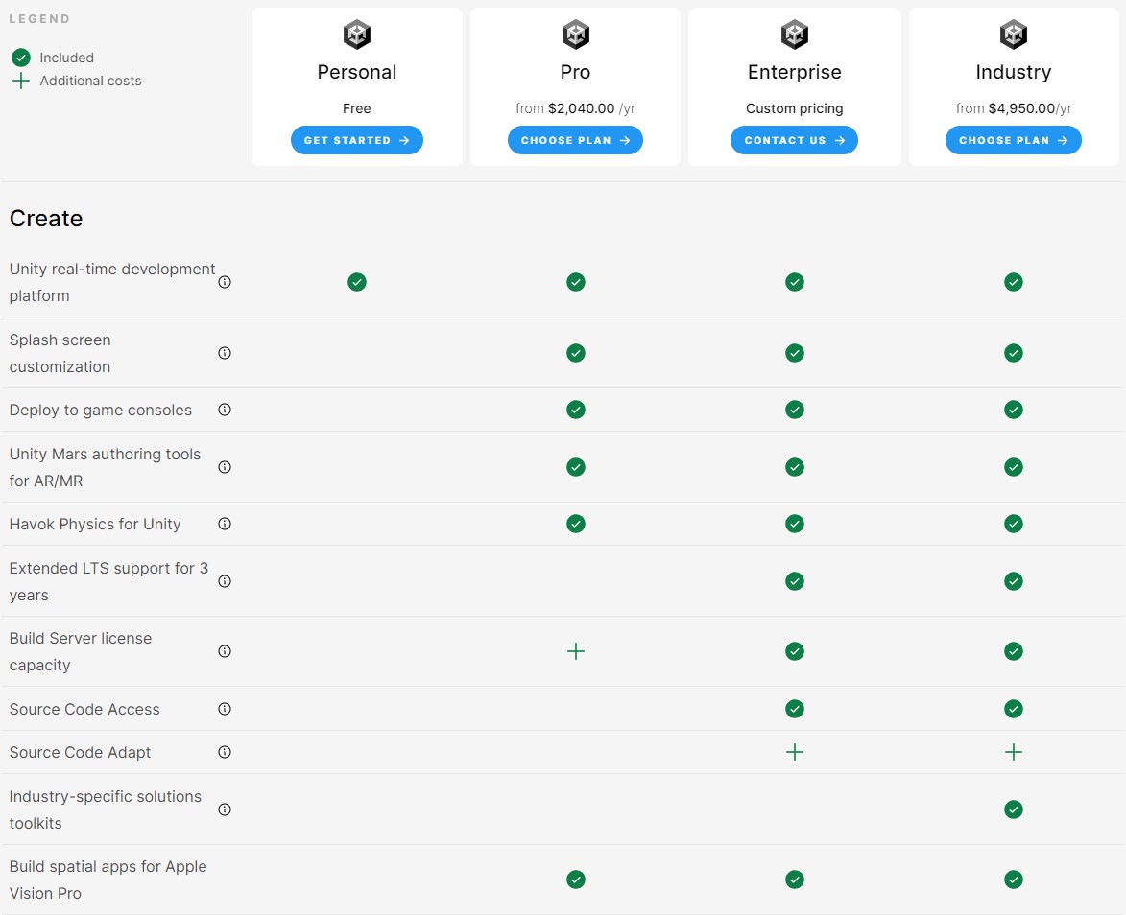Click Personal checkmark for Unity real-time platform
The image size is (1126, 915).
(x=357, y=282)
